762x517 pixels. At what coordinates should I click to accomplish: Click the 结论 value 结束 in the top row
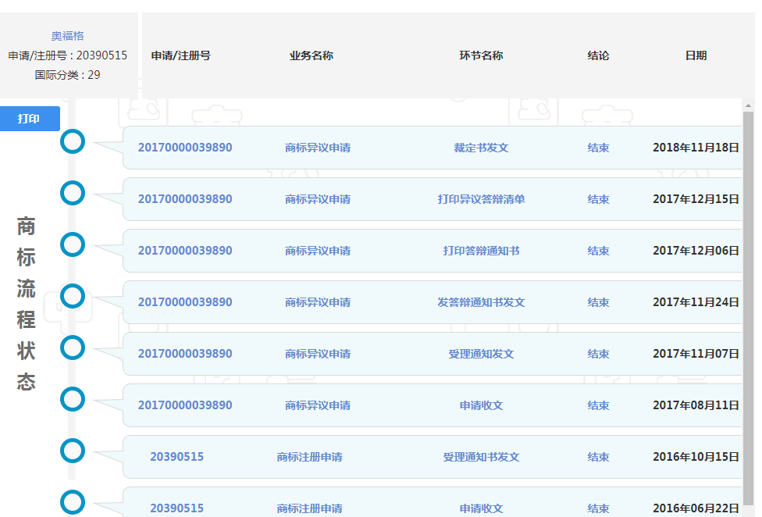click(x=598, y=147)
